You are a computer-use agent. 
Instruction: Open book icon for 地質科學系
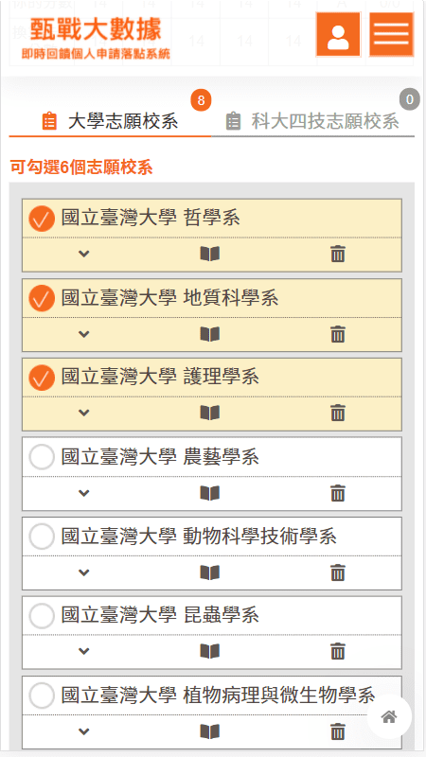[x=210, y=334]
